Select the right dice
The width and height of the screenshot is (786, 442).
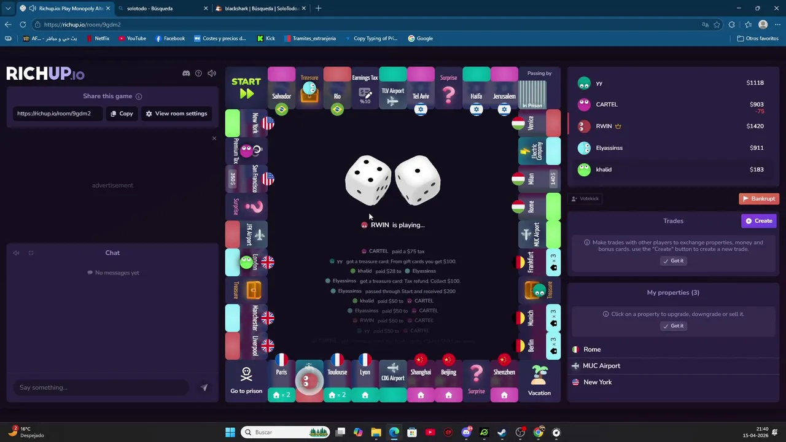418,179
